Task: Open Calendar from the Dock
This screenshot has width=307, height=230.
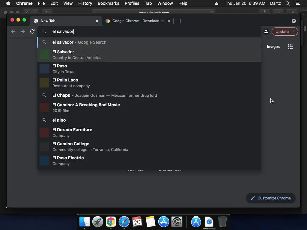Action: coord(137,222)
